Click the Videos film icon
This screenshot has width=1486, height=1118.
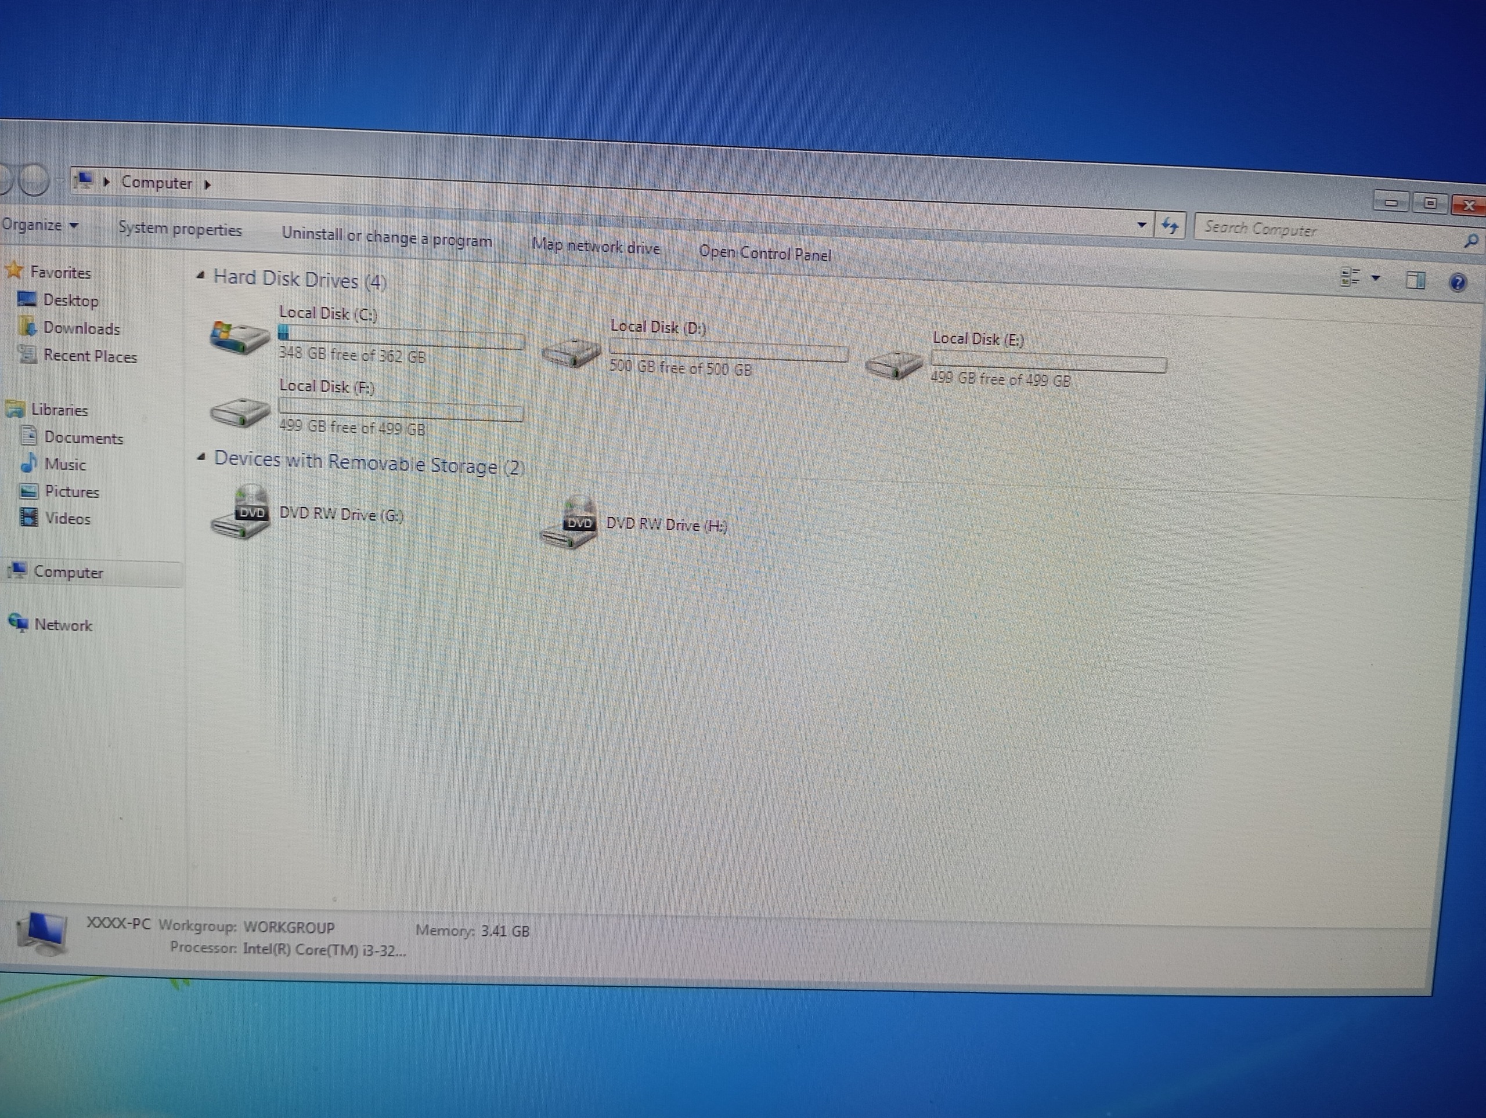click(x=29, y=517)
